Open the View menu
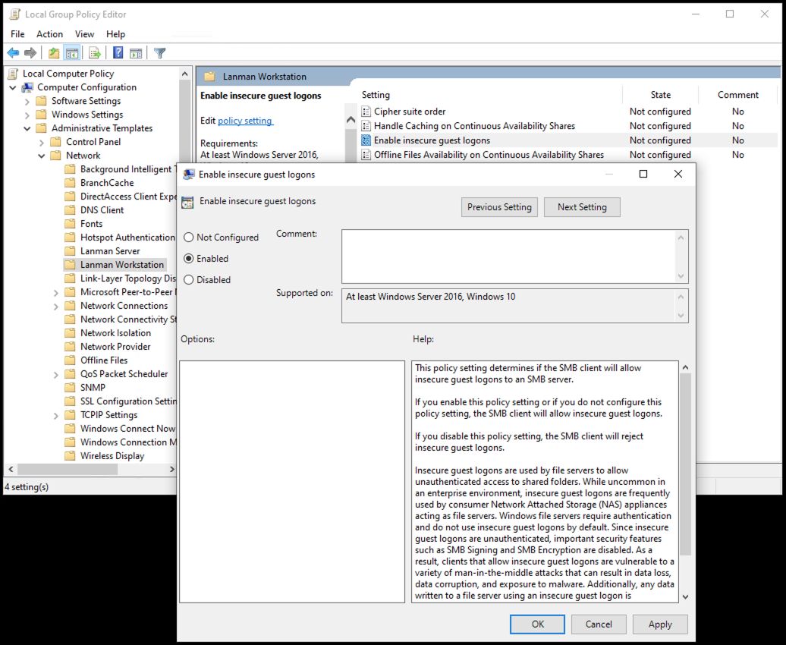 [x=84, y=33]
